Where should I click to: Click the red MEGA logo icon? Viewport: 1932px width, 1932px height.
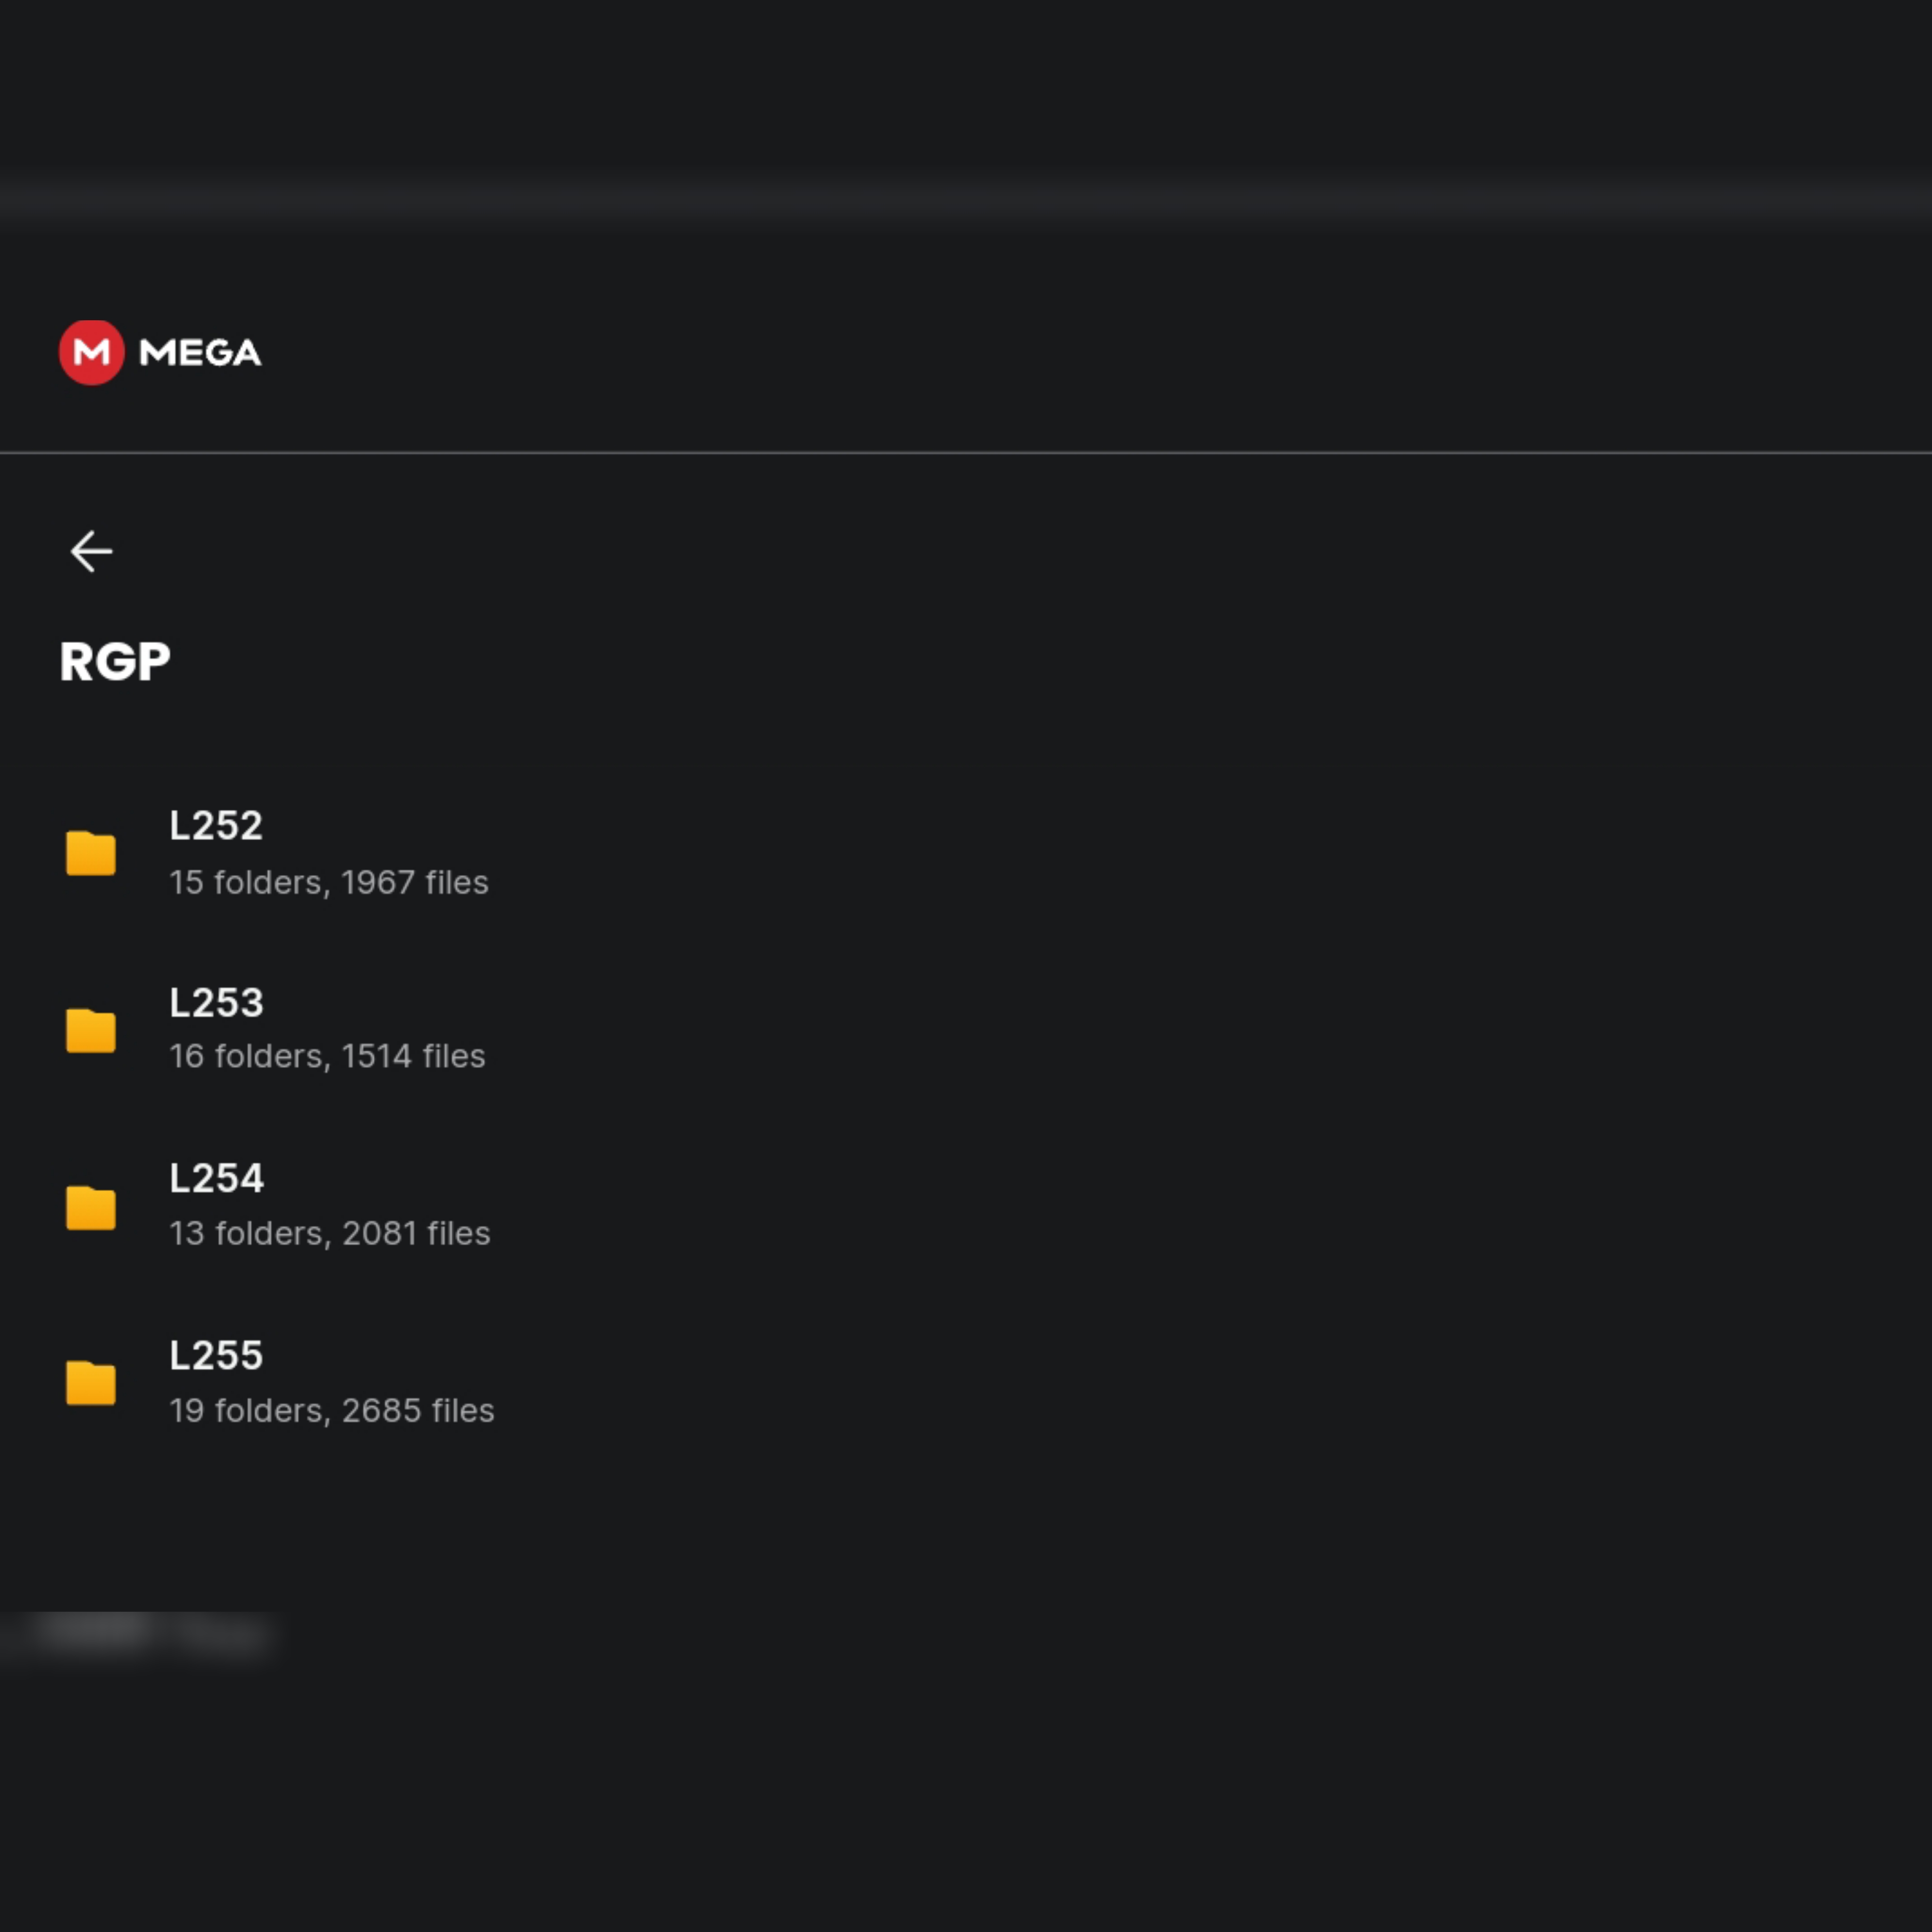coord(91,352)
